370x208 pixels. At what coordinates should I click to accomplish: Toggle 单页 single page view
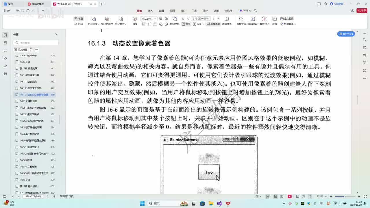point(186,24)
